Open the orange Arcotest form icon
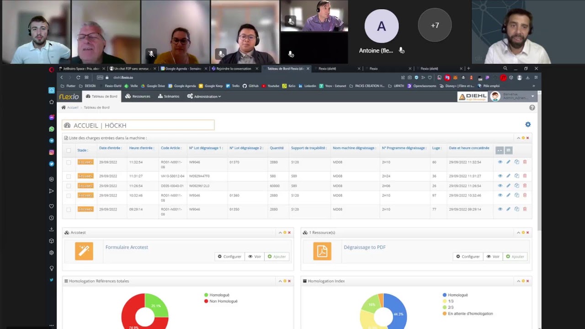Viewport: 585px width, 329px height. [84, 251]
